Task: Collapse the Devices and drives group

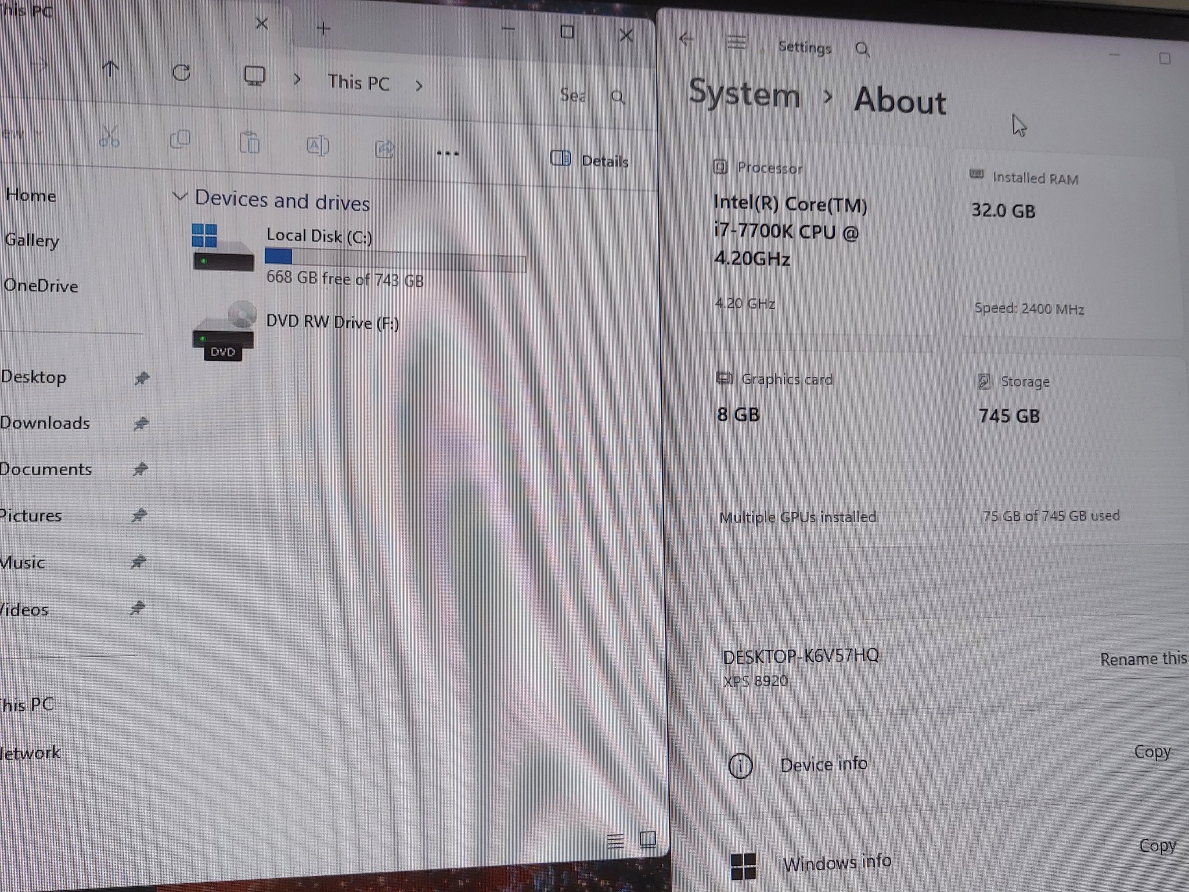Action: 180,197
